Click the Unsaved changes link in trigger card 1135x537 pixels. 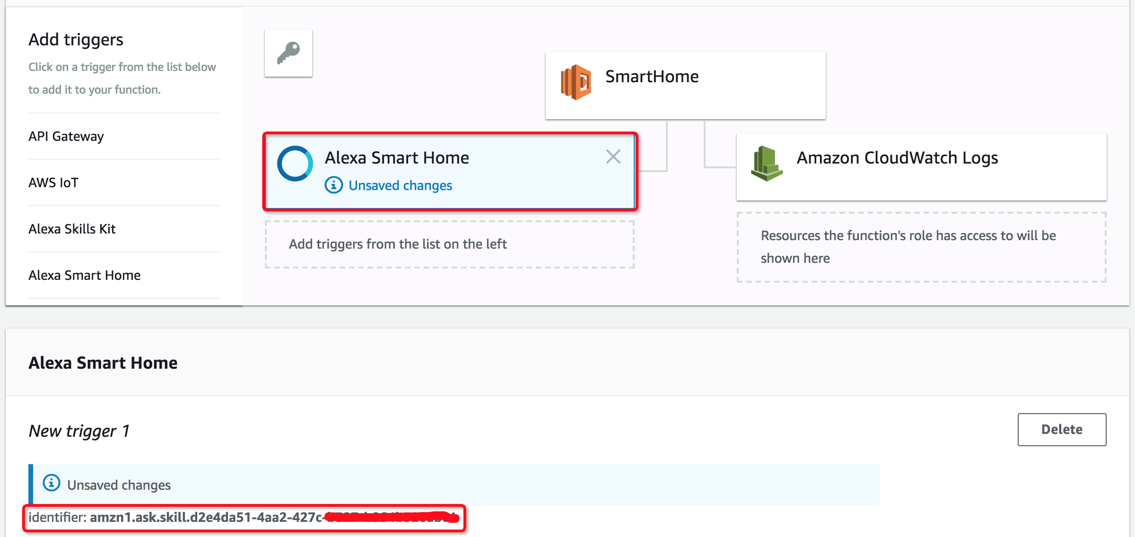(400, 185)
